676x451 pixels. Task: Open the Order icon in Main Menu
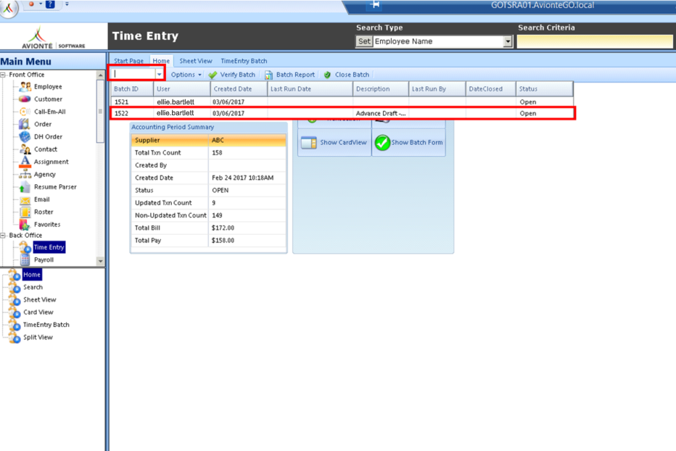click(x=25, y=124)
